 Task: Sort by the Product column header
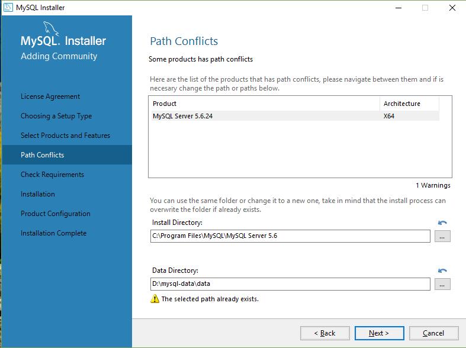tap(263, 104)
